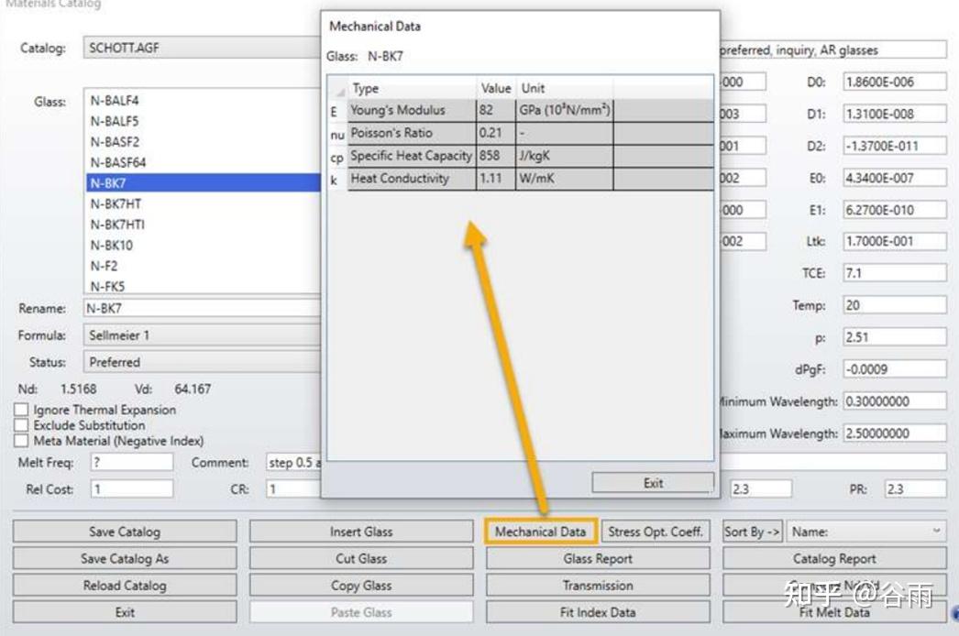Insert a new glass entry
Viewport: 959px width, 636px height.
pyautogui.click(x=360, y=531)
